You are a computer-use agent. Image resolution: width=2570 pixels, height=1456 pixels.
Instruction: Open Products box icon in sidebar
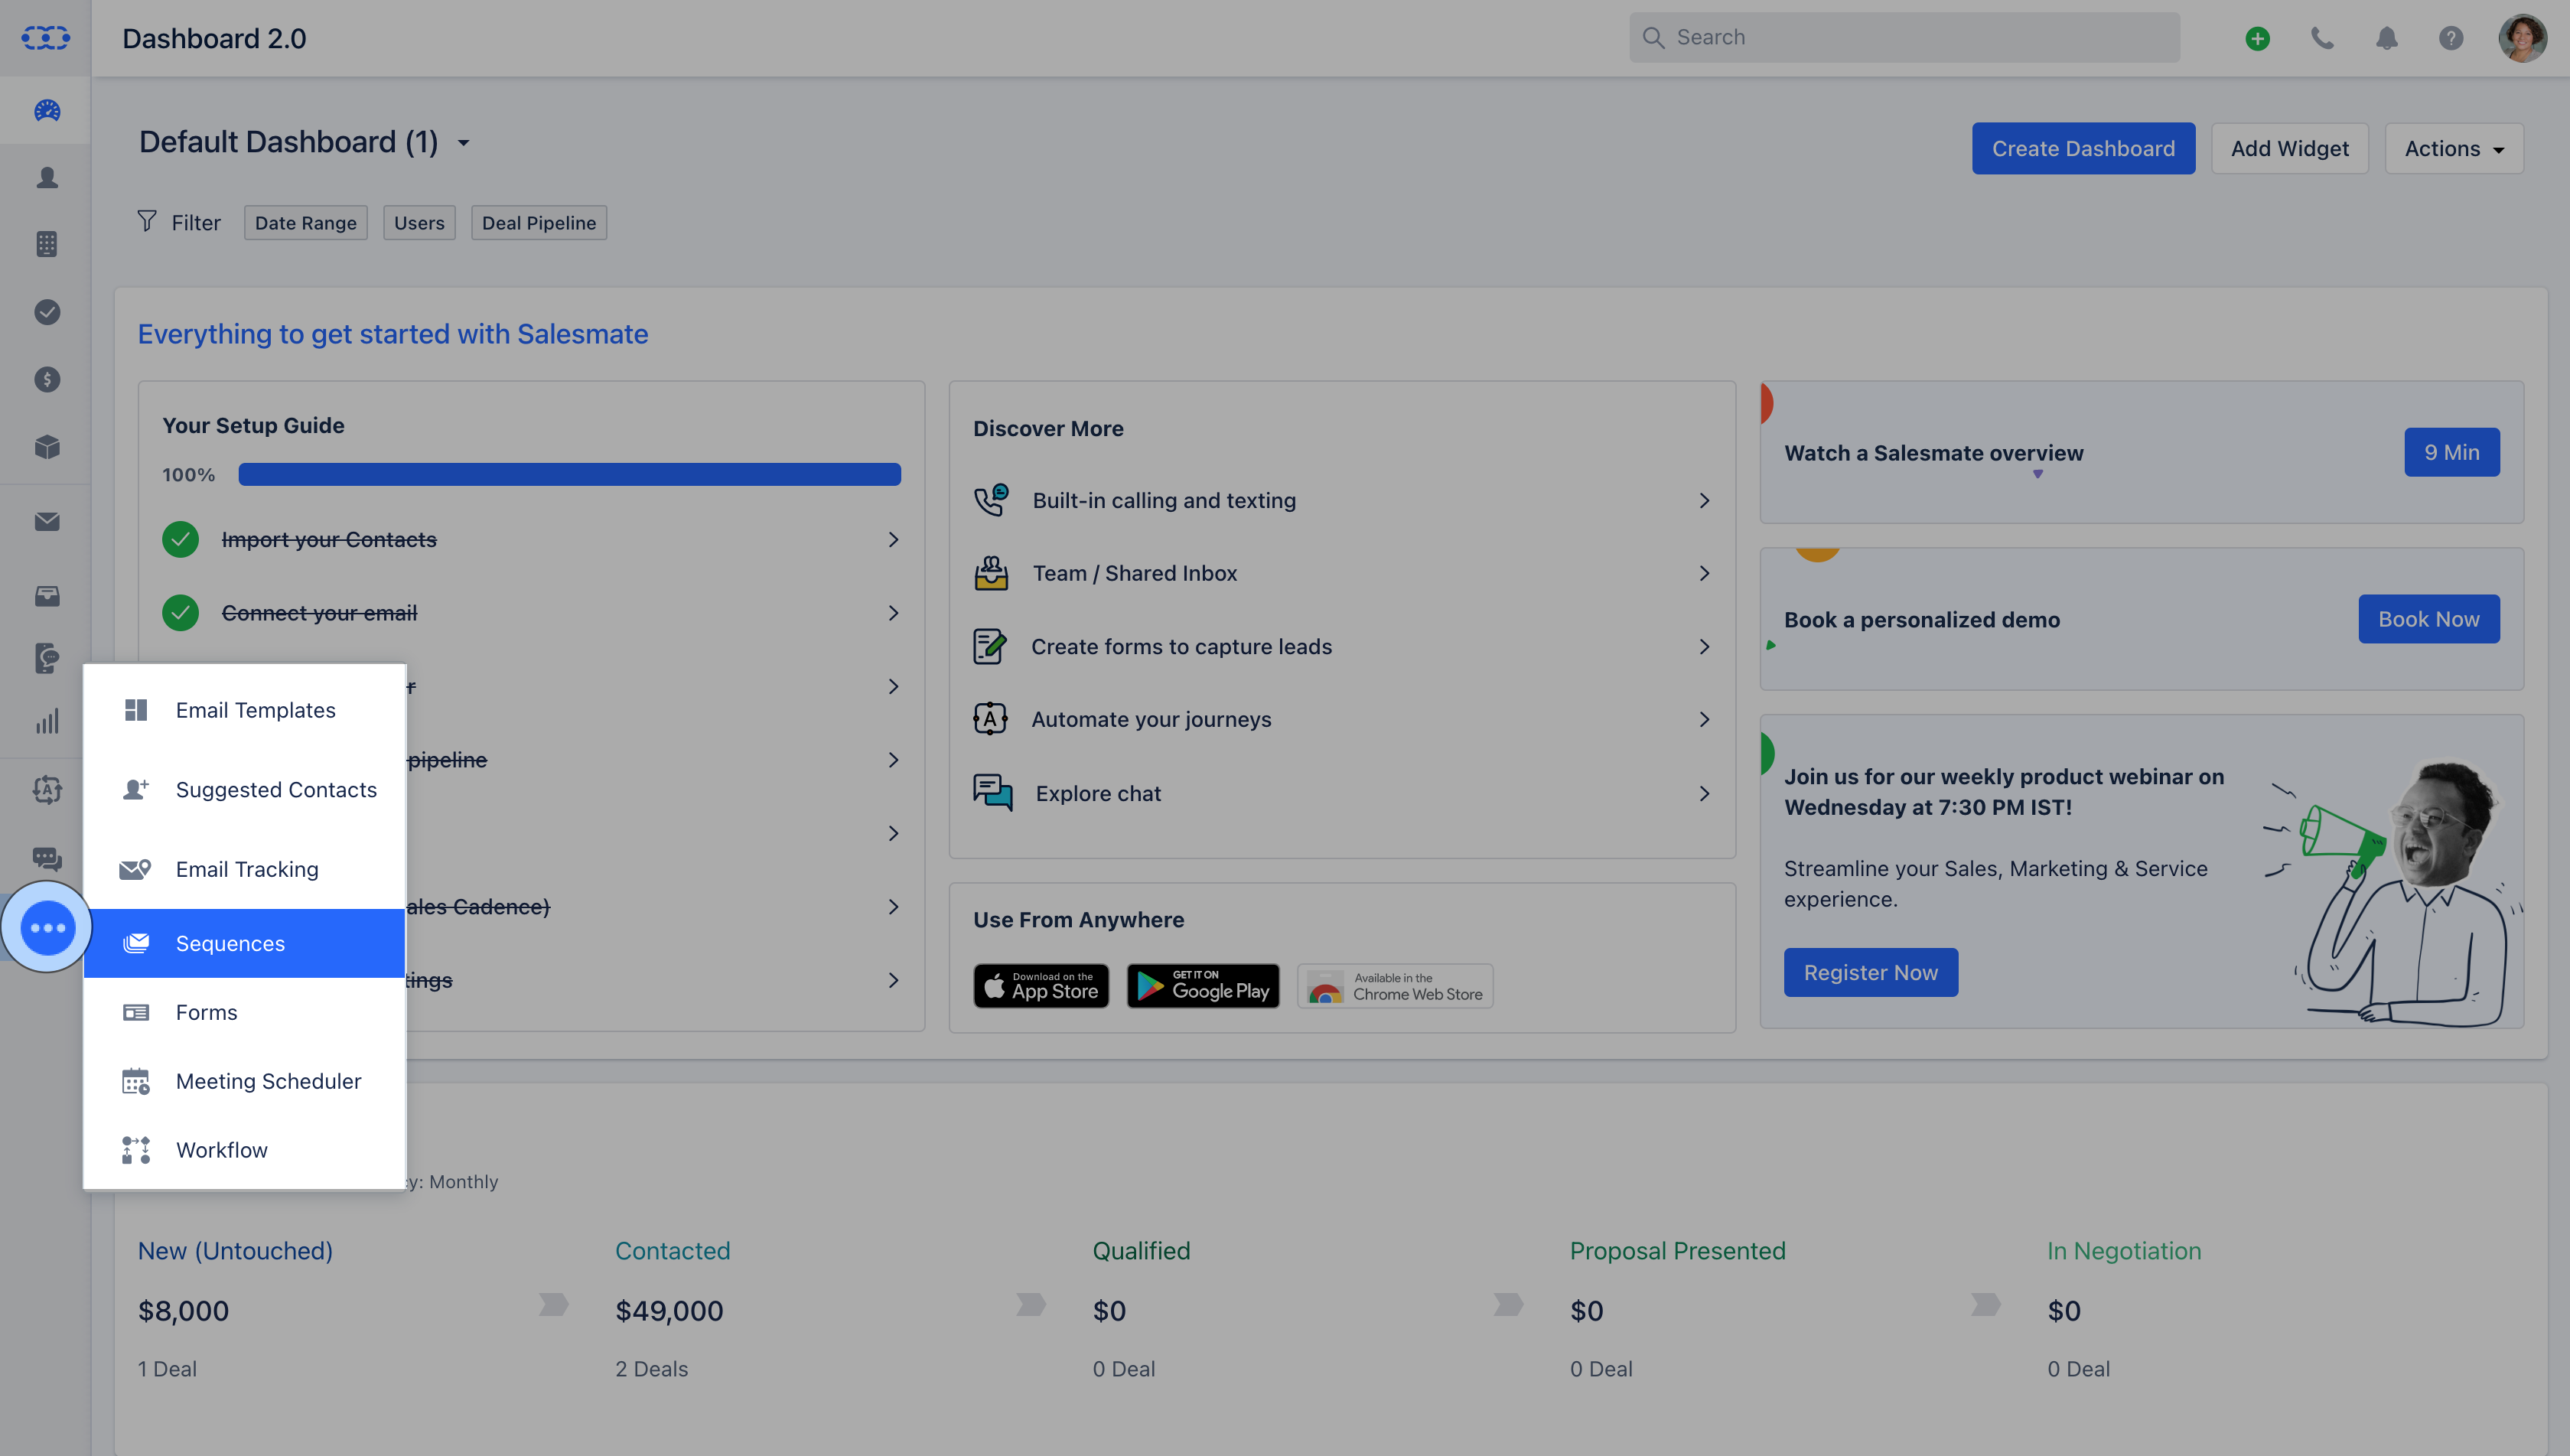[47, 446]
